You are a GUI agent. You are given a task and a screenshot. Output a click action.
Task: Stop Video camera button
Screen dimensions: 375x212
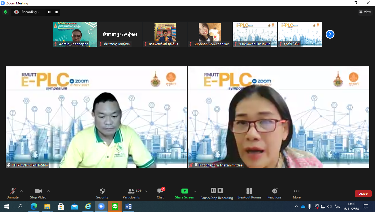pyautogui.click(x=38, y=194)
